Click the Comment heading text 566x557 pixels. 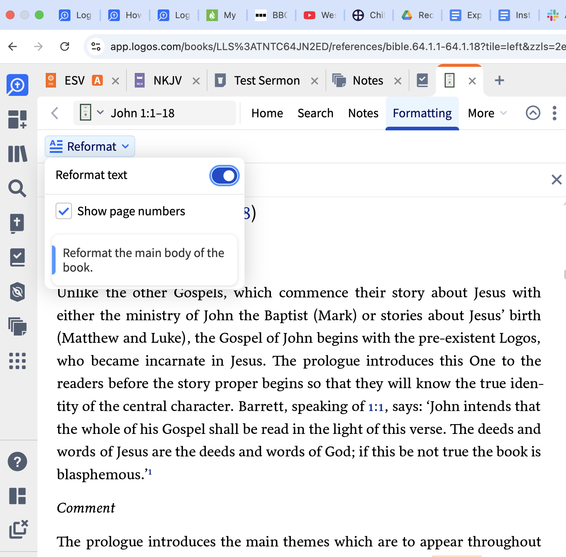(x=86, y=508)
